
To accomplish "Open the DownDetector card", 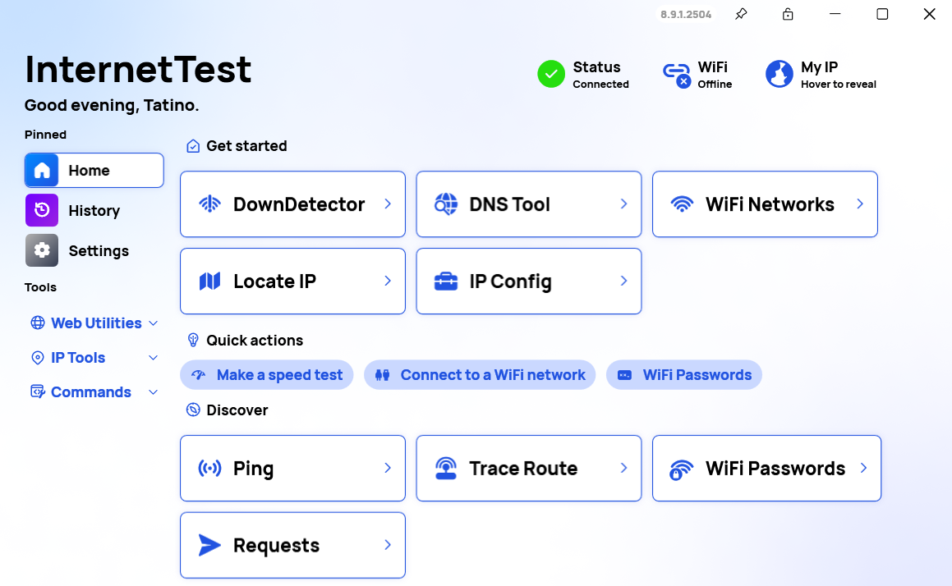I will tap(292, 204).
